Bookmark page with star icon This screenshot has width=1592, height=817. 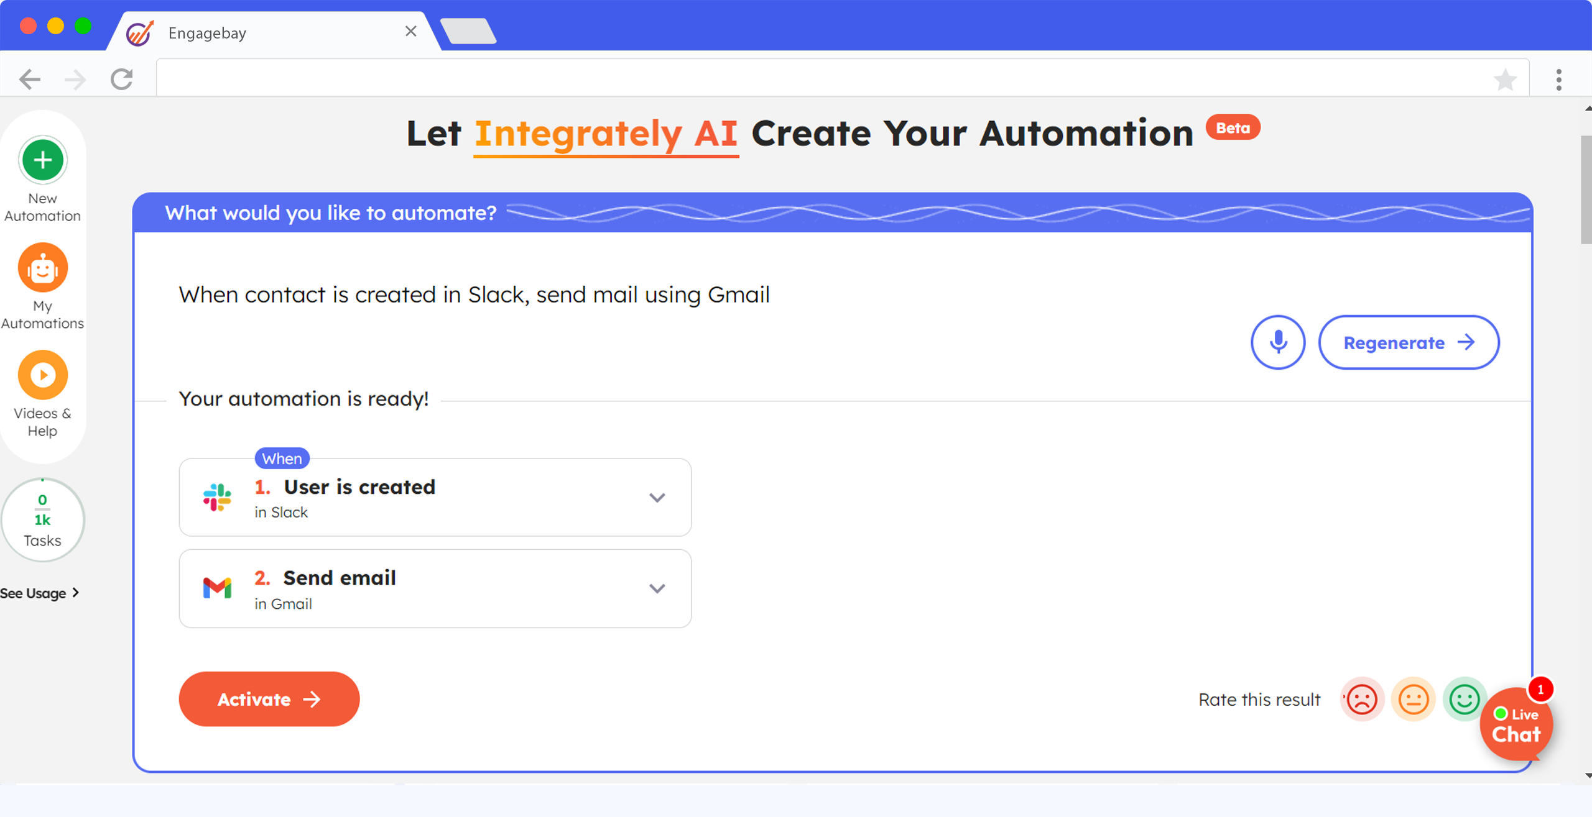coord(1506,80)
